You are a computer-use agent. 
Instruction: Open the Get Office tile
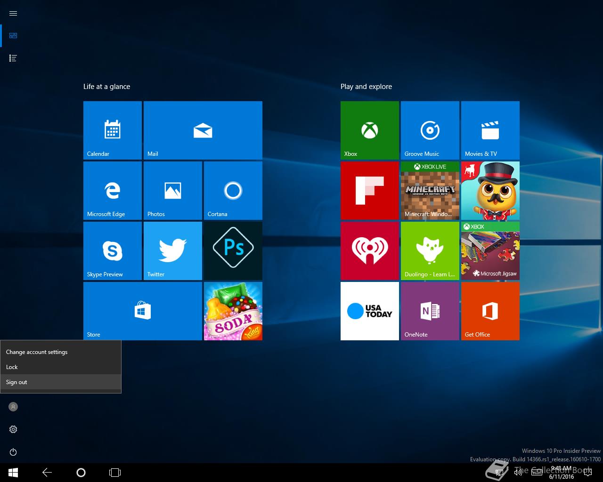tap(490, 311)
